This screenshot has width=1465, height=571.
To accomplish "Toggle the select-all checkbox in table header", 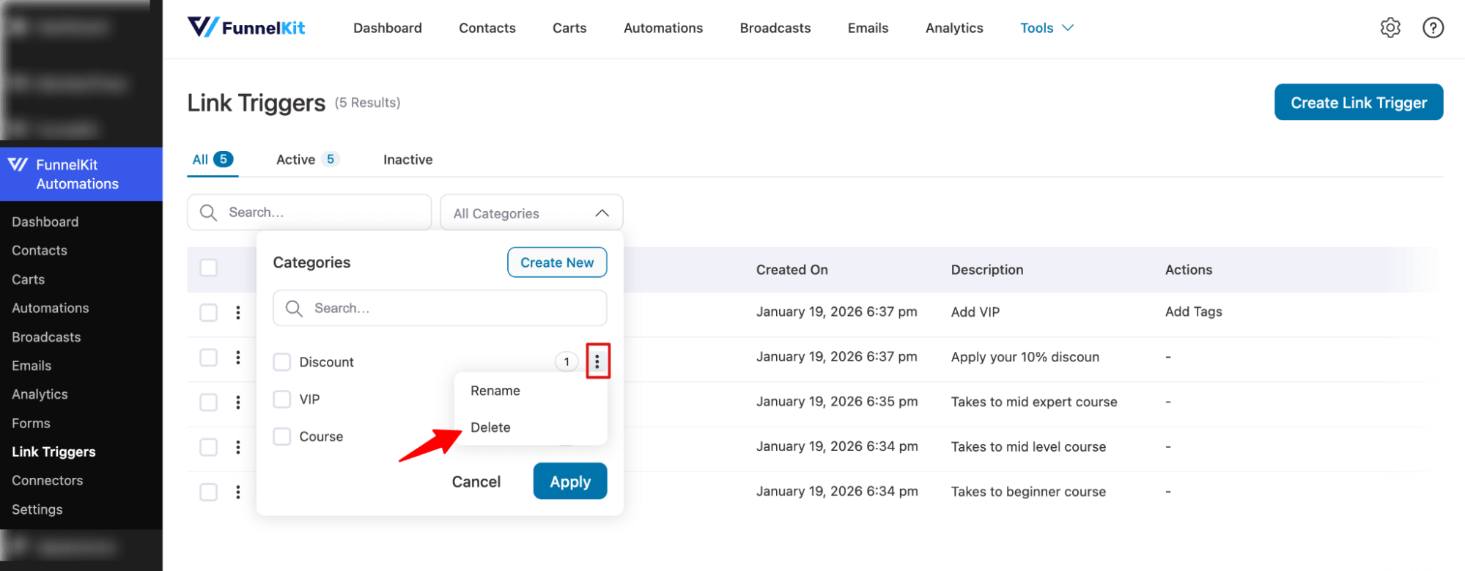I will pos(209,268).
